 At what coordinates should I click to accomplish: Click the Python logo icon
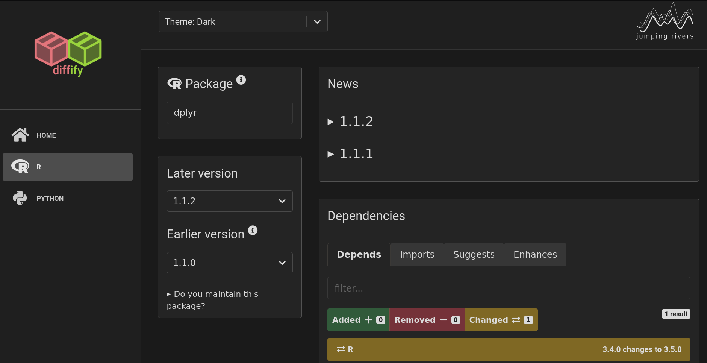tap(20, 198)
